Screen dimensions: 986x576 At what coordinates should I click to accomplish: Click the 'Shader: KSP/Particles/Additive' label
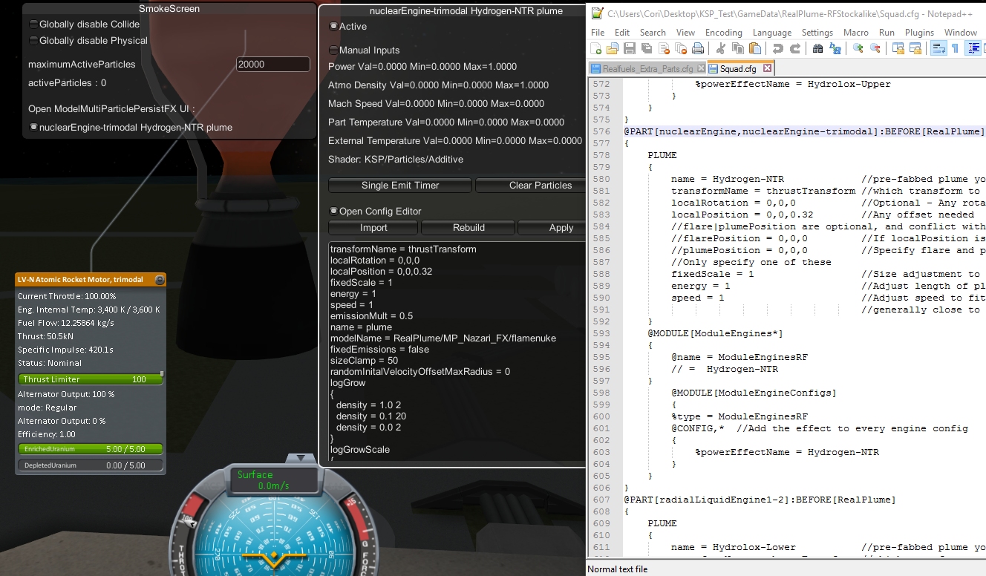(396, 159)
